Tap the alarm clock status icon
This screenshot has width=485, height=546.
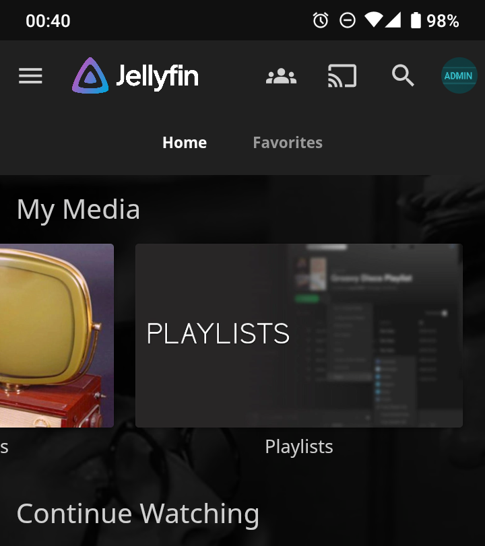(x=321, y=21)
